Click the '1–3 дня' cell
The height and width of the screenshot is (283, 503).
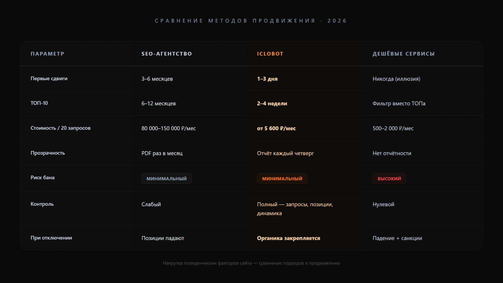click(267, 79)
